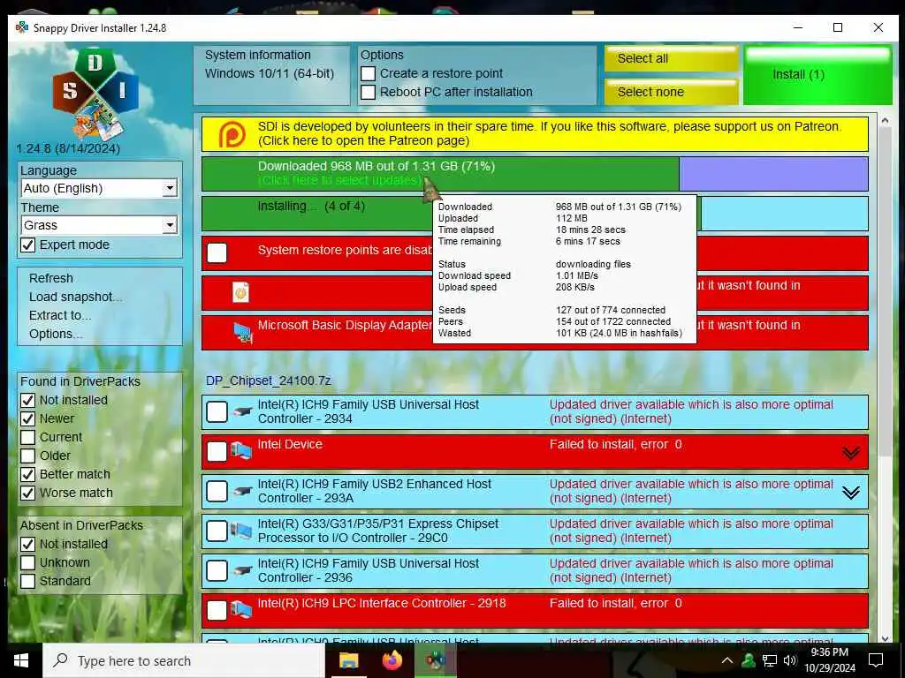Open the notification center

click(876, 660)
